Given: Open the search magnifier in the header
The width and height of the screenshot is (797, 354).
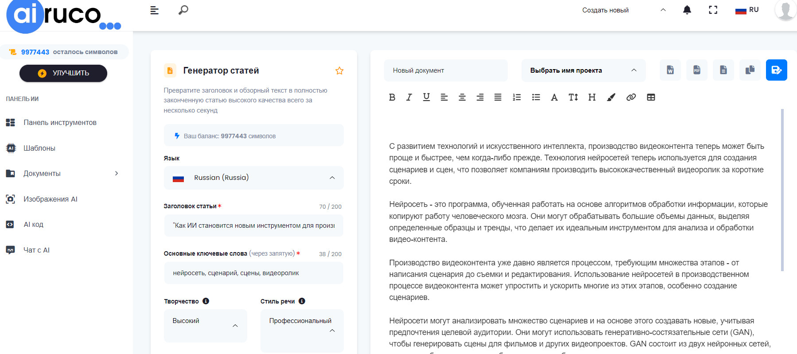Looking at the screenshot, I should point(183,10).
